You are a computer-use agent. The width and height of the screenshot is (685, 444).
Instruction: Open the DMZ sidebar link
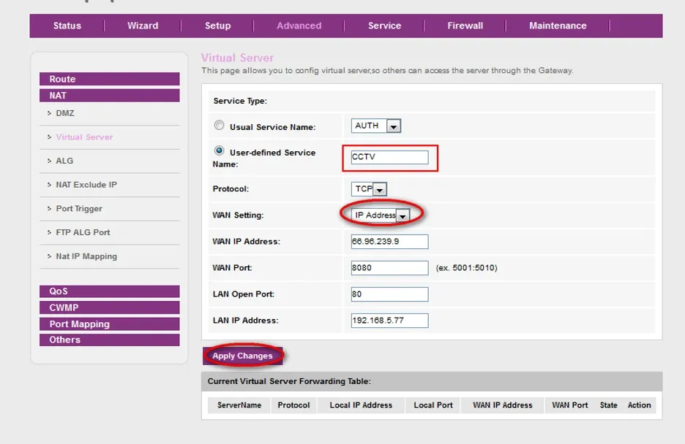[x=65, y=113]
